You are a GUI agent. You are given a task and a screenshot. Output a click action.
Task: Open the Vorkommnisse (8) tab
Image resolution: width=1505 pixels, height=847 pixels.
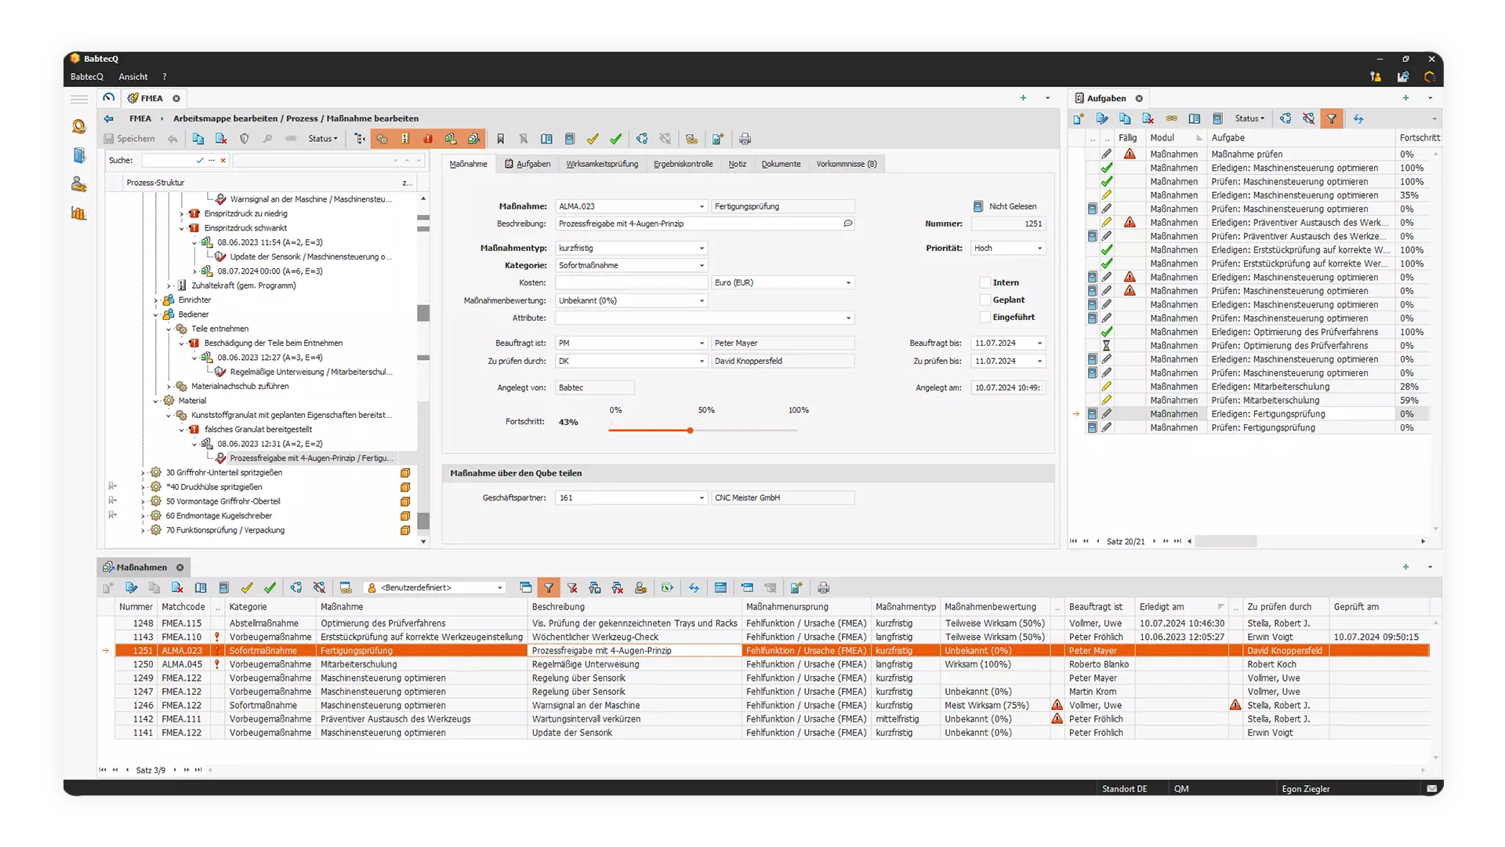(847, 164)
